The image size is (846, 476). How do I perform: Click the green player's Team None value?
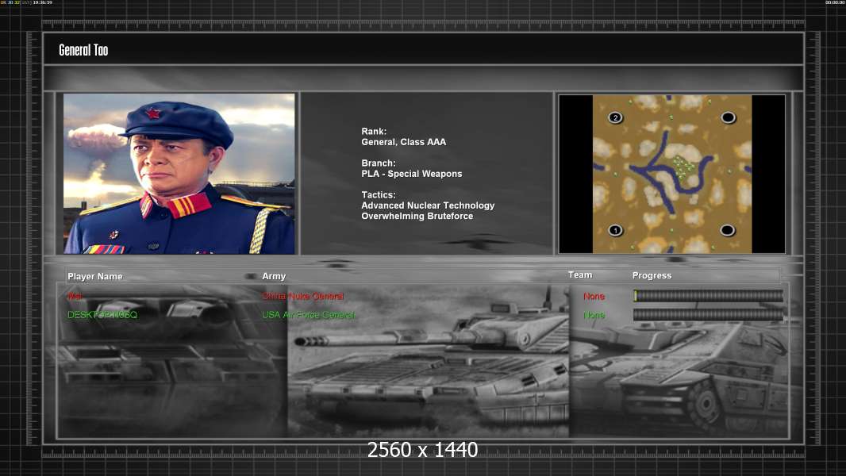(594, 315)
